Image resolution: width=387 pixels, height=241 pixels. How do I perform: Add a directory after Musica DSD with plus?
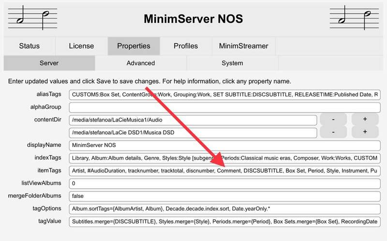[x=365, y=132]
